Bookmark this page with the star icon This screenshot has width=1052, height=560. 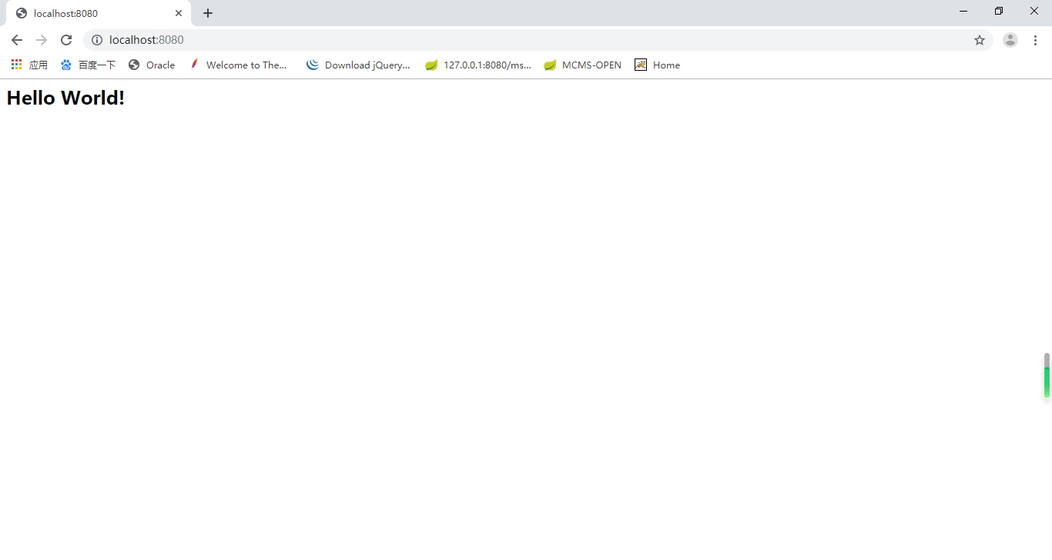pos(980,40)
